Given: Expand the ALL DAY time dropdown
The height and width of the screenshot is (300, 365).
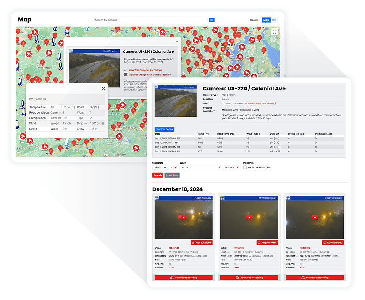Looking at the screenshot, I should (219, 167).
